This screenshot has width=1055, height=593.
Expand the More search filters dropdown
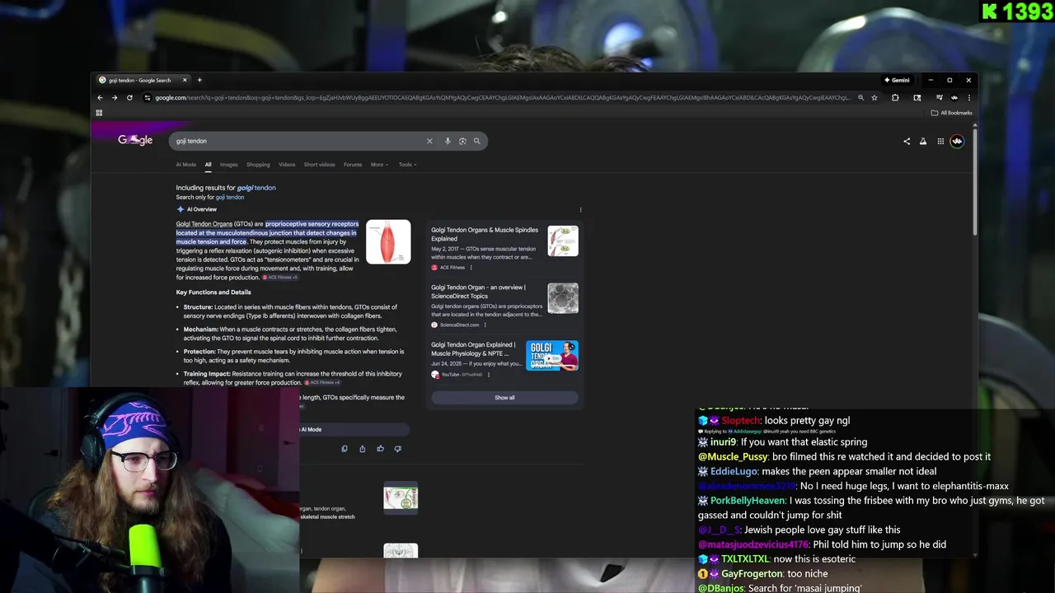(379, 165)
